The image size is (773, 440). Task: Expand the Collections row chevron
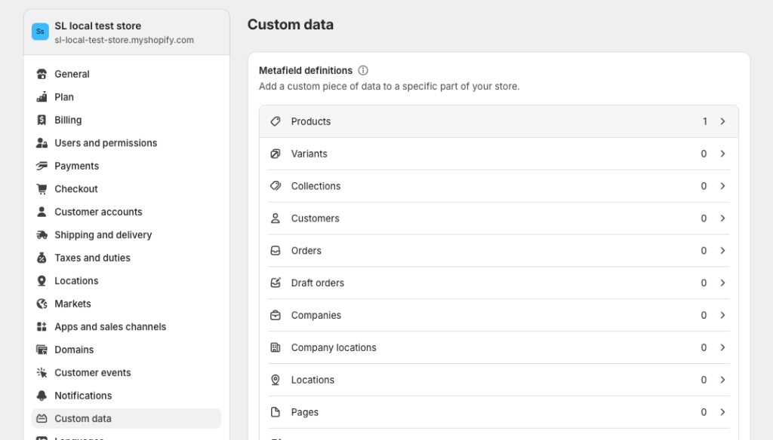point(722,186)
